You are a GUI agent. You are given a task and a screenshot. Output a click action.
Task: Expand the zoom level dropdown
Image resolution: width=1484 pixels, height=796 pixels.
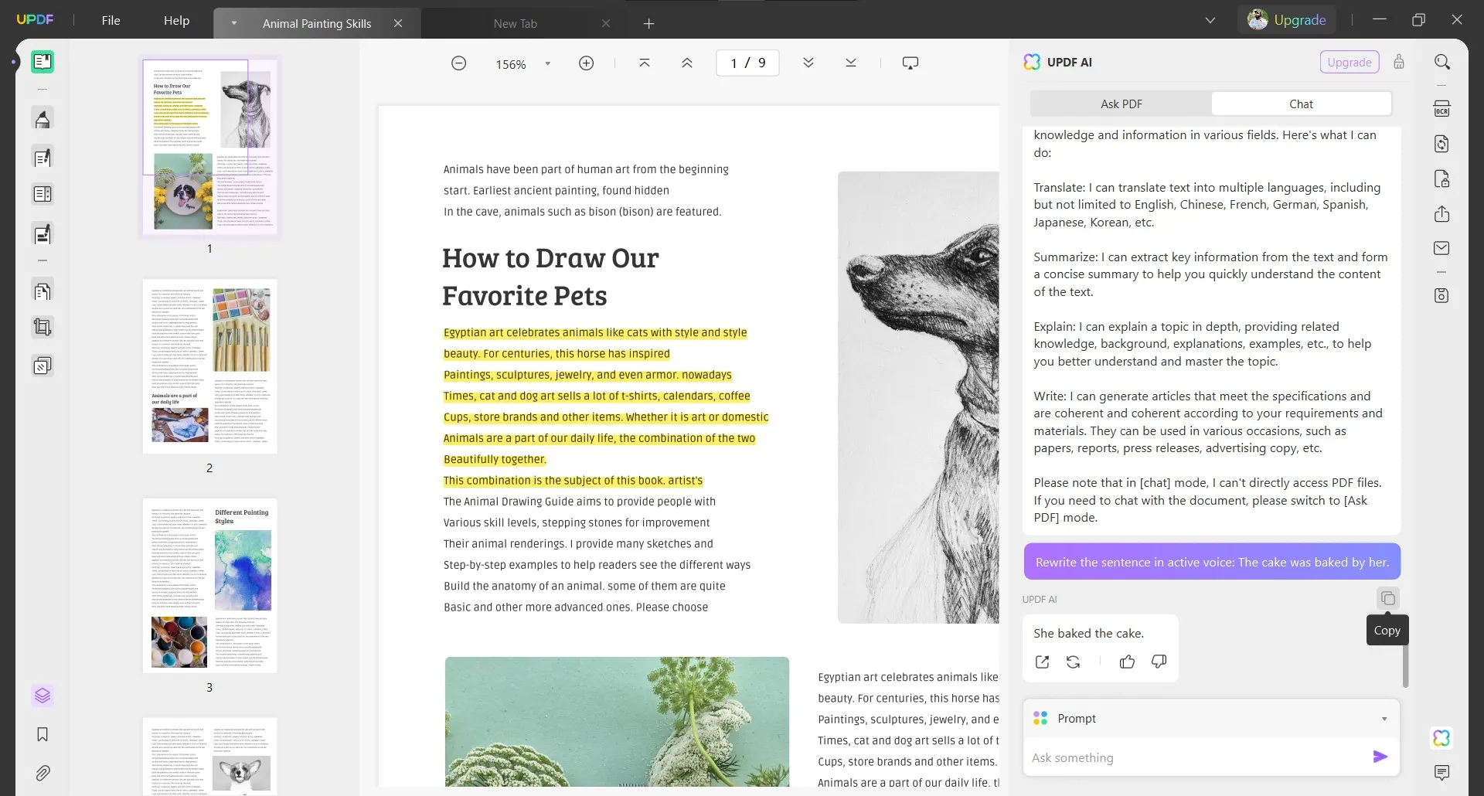coord(548,64)
